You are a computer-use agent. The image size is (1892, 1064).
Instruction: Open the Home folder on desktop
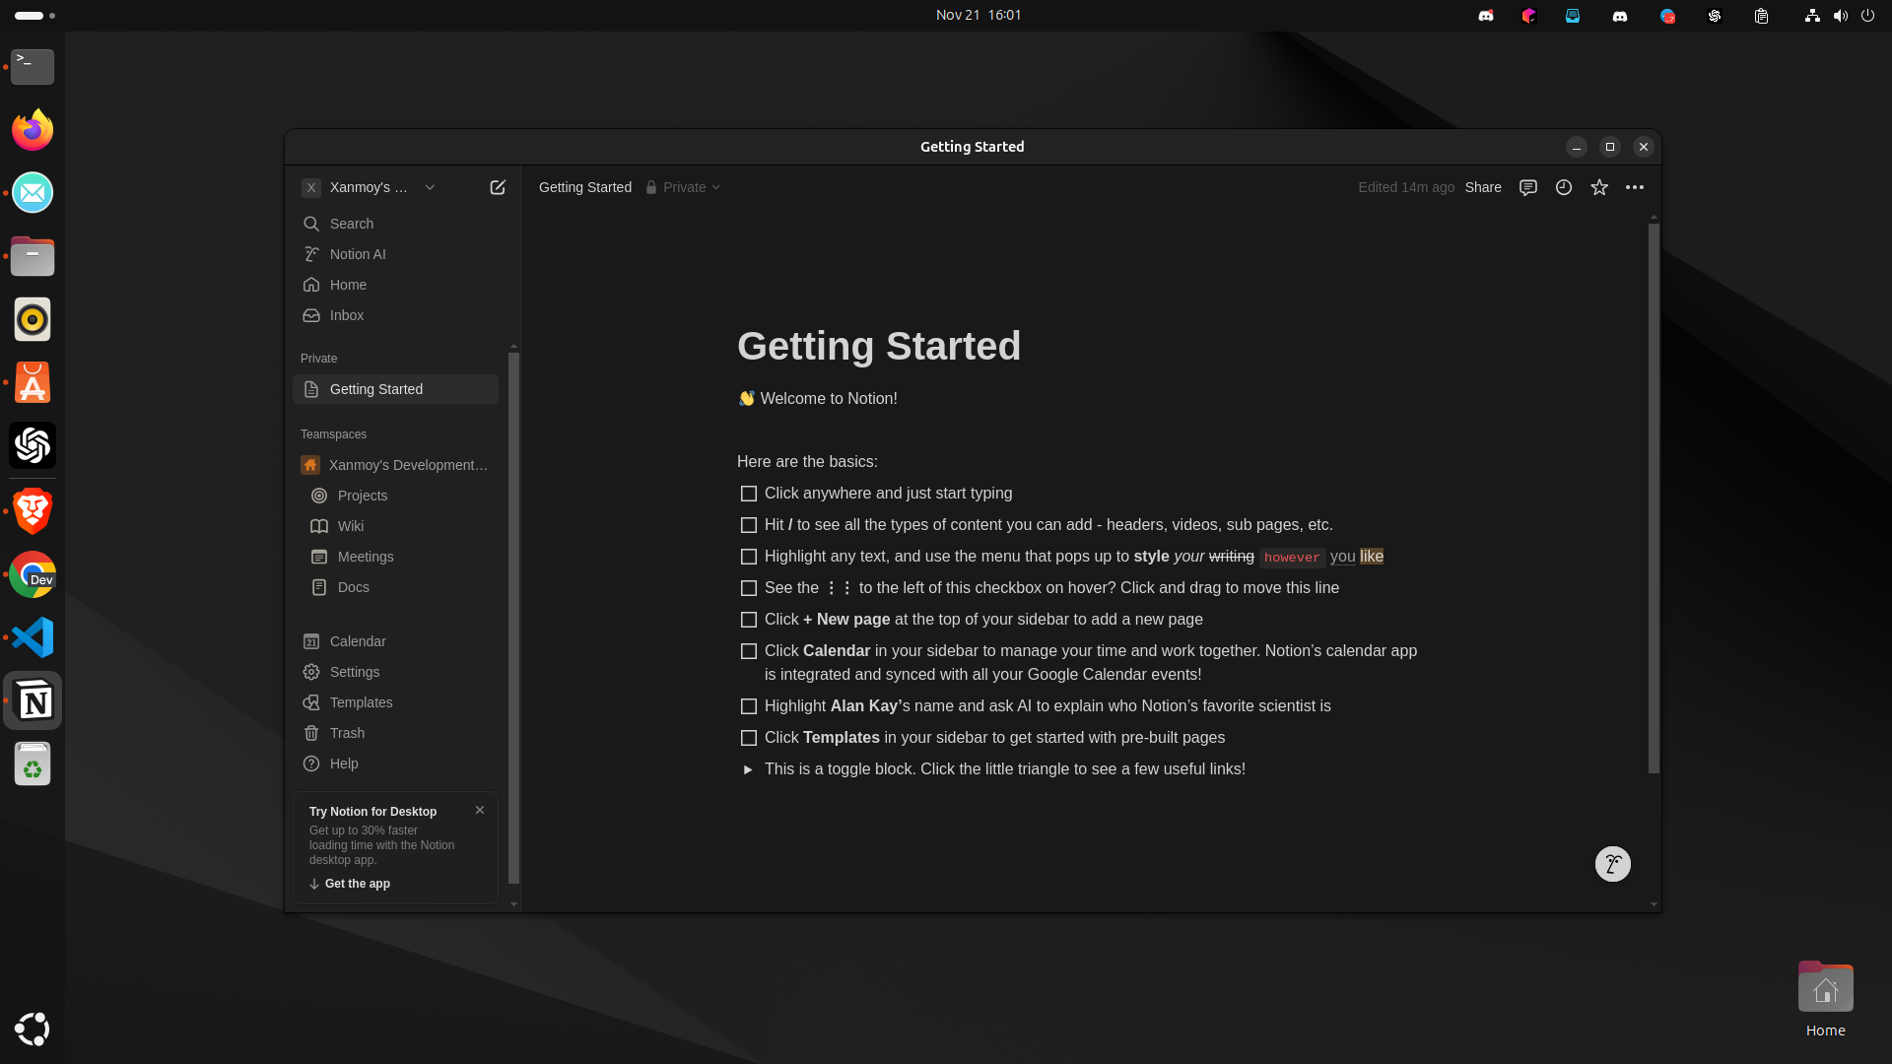click(1825, 999)
